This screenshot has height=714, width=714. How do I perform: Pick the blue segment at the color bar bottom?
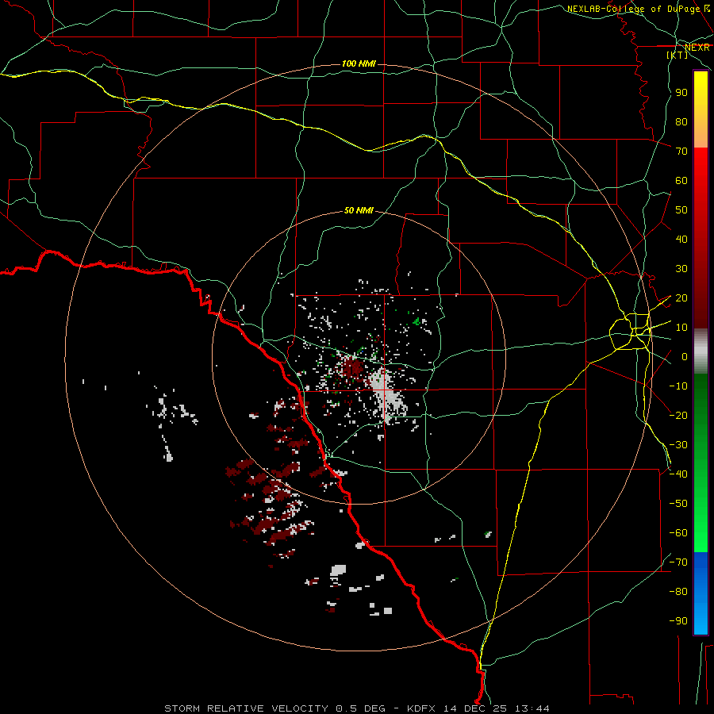point(701,593)
